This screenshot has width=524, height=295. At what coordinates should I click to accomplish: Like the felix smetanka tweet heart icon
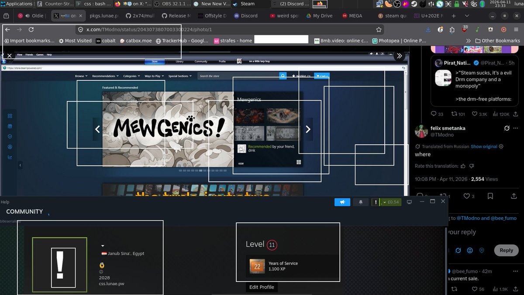[466, 196]
